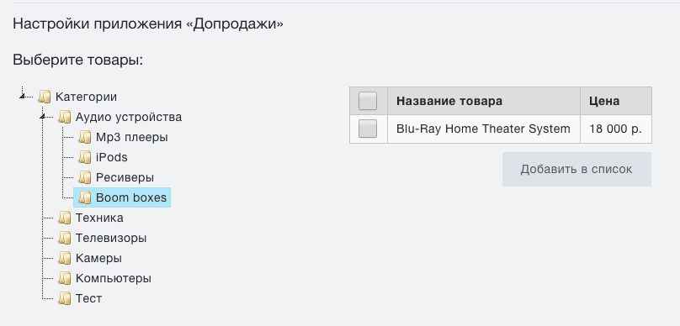The image size is (680, 326).
Task: Click the Boom boxes folder icon
Action: tap(84, 197)
